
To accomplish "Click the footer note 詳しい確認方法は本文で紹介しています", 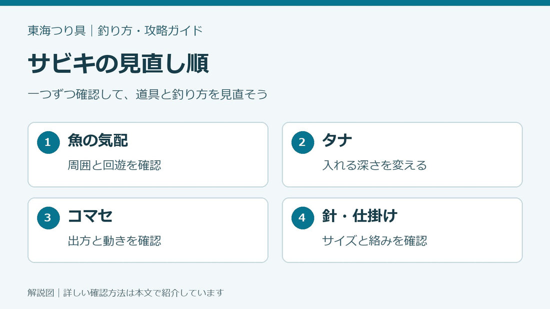I will [x=143, y=293].
